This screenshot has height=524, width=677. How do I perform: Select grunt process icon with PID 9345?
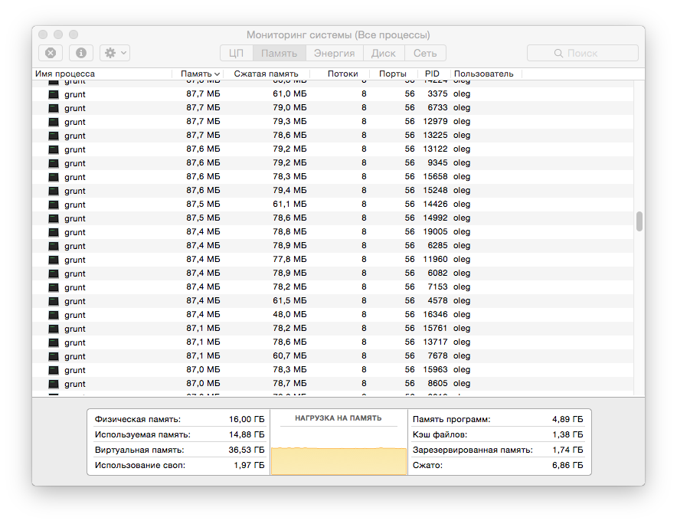(x=54, y=163)
